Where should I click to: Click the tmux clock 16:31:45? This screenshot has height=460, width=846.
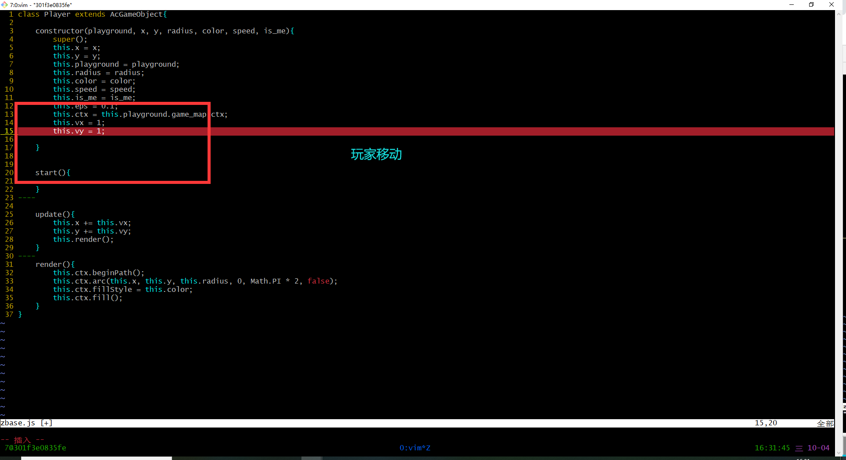click(x=772, y=448)
